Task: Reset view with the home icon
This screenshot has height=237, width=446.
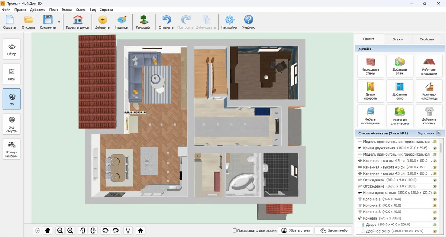Action: point(140,231)
